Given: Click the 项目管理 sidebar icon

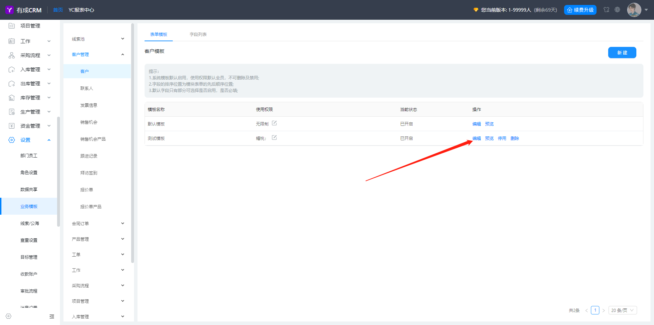Looking at the screenshot, I should pyautogui.click(x=12, y=26).
